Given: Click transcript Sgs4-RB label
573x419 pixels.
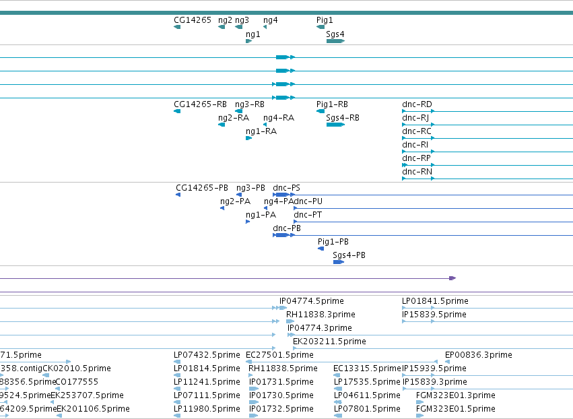Looking at the screenshot, I should pos(343,118).
